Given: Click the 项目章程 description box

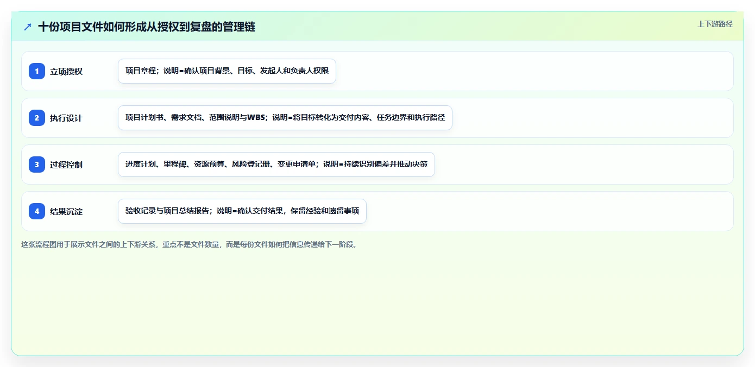Looking at the screenshot, I should click(x=227, y=71).
